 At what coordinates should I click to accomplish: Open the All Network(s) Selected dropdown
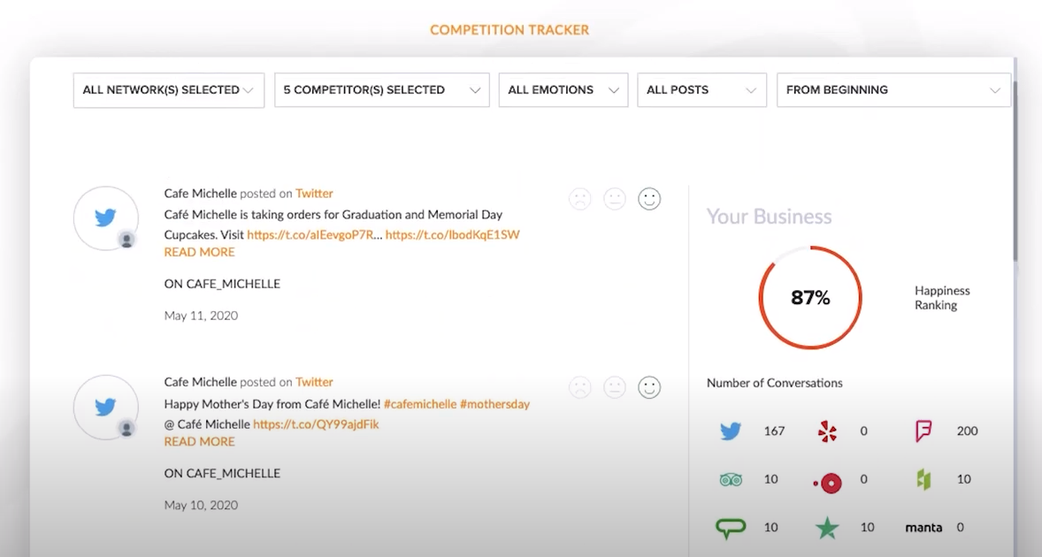click(x=169, y=89)
